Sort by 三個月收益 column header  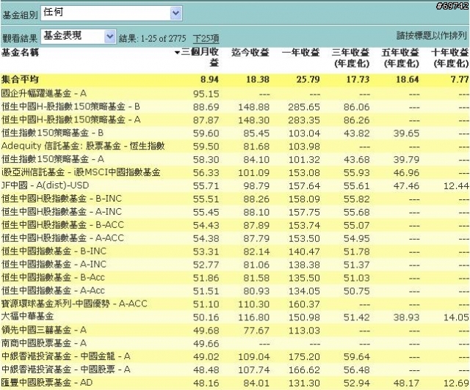[x=200, y=57]
